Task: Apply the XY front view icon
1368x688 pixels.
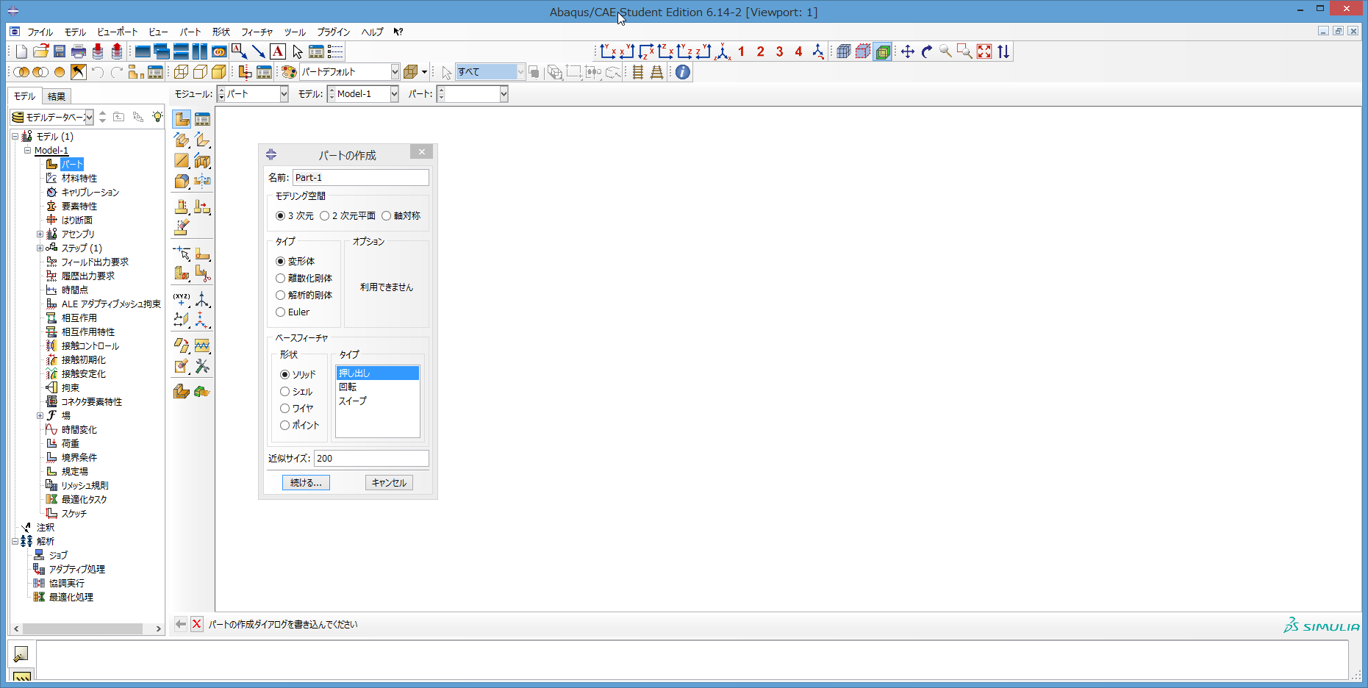Action: click(x=607, y=51)
